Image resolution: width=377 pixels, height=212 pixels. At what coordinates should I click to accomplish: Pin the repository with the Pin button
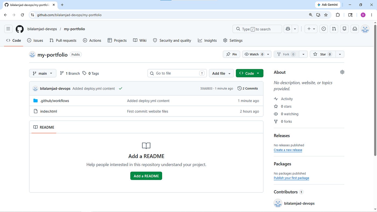point(232,54)
